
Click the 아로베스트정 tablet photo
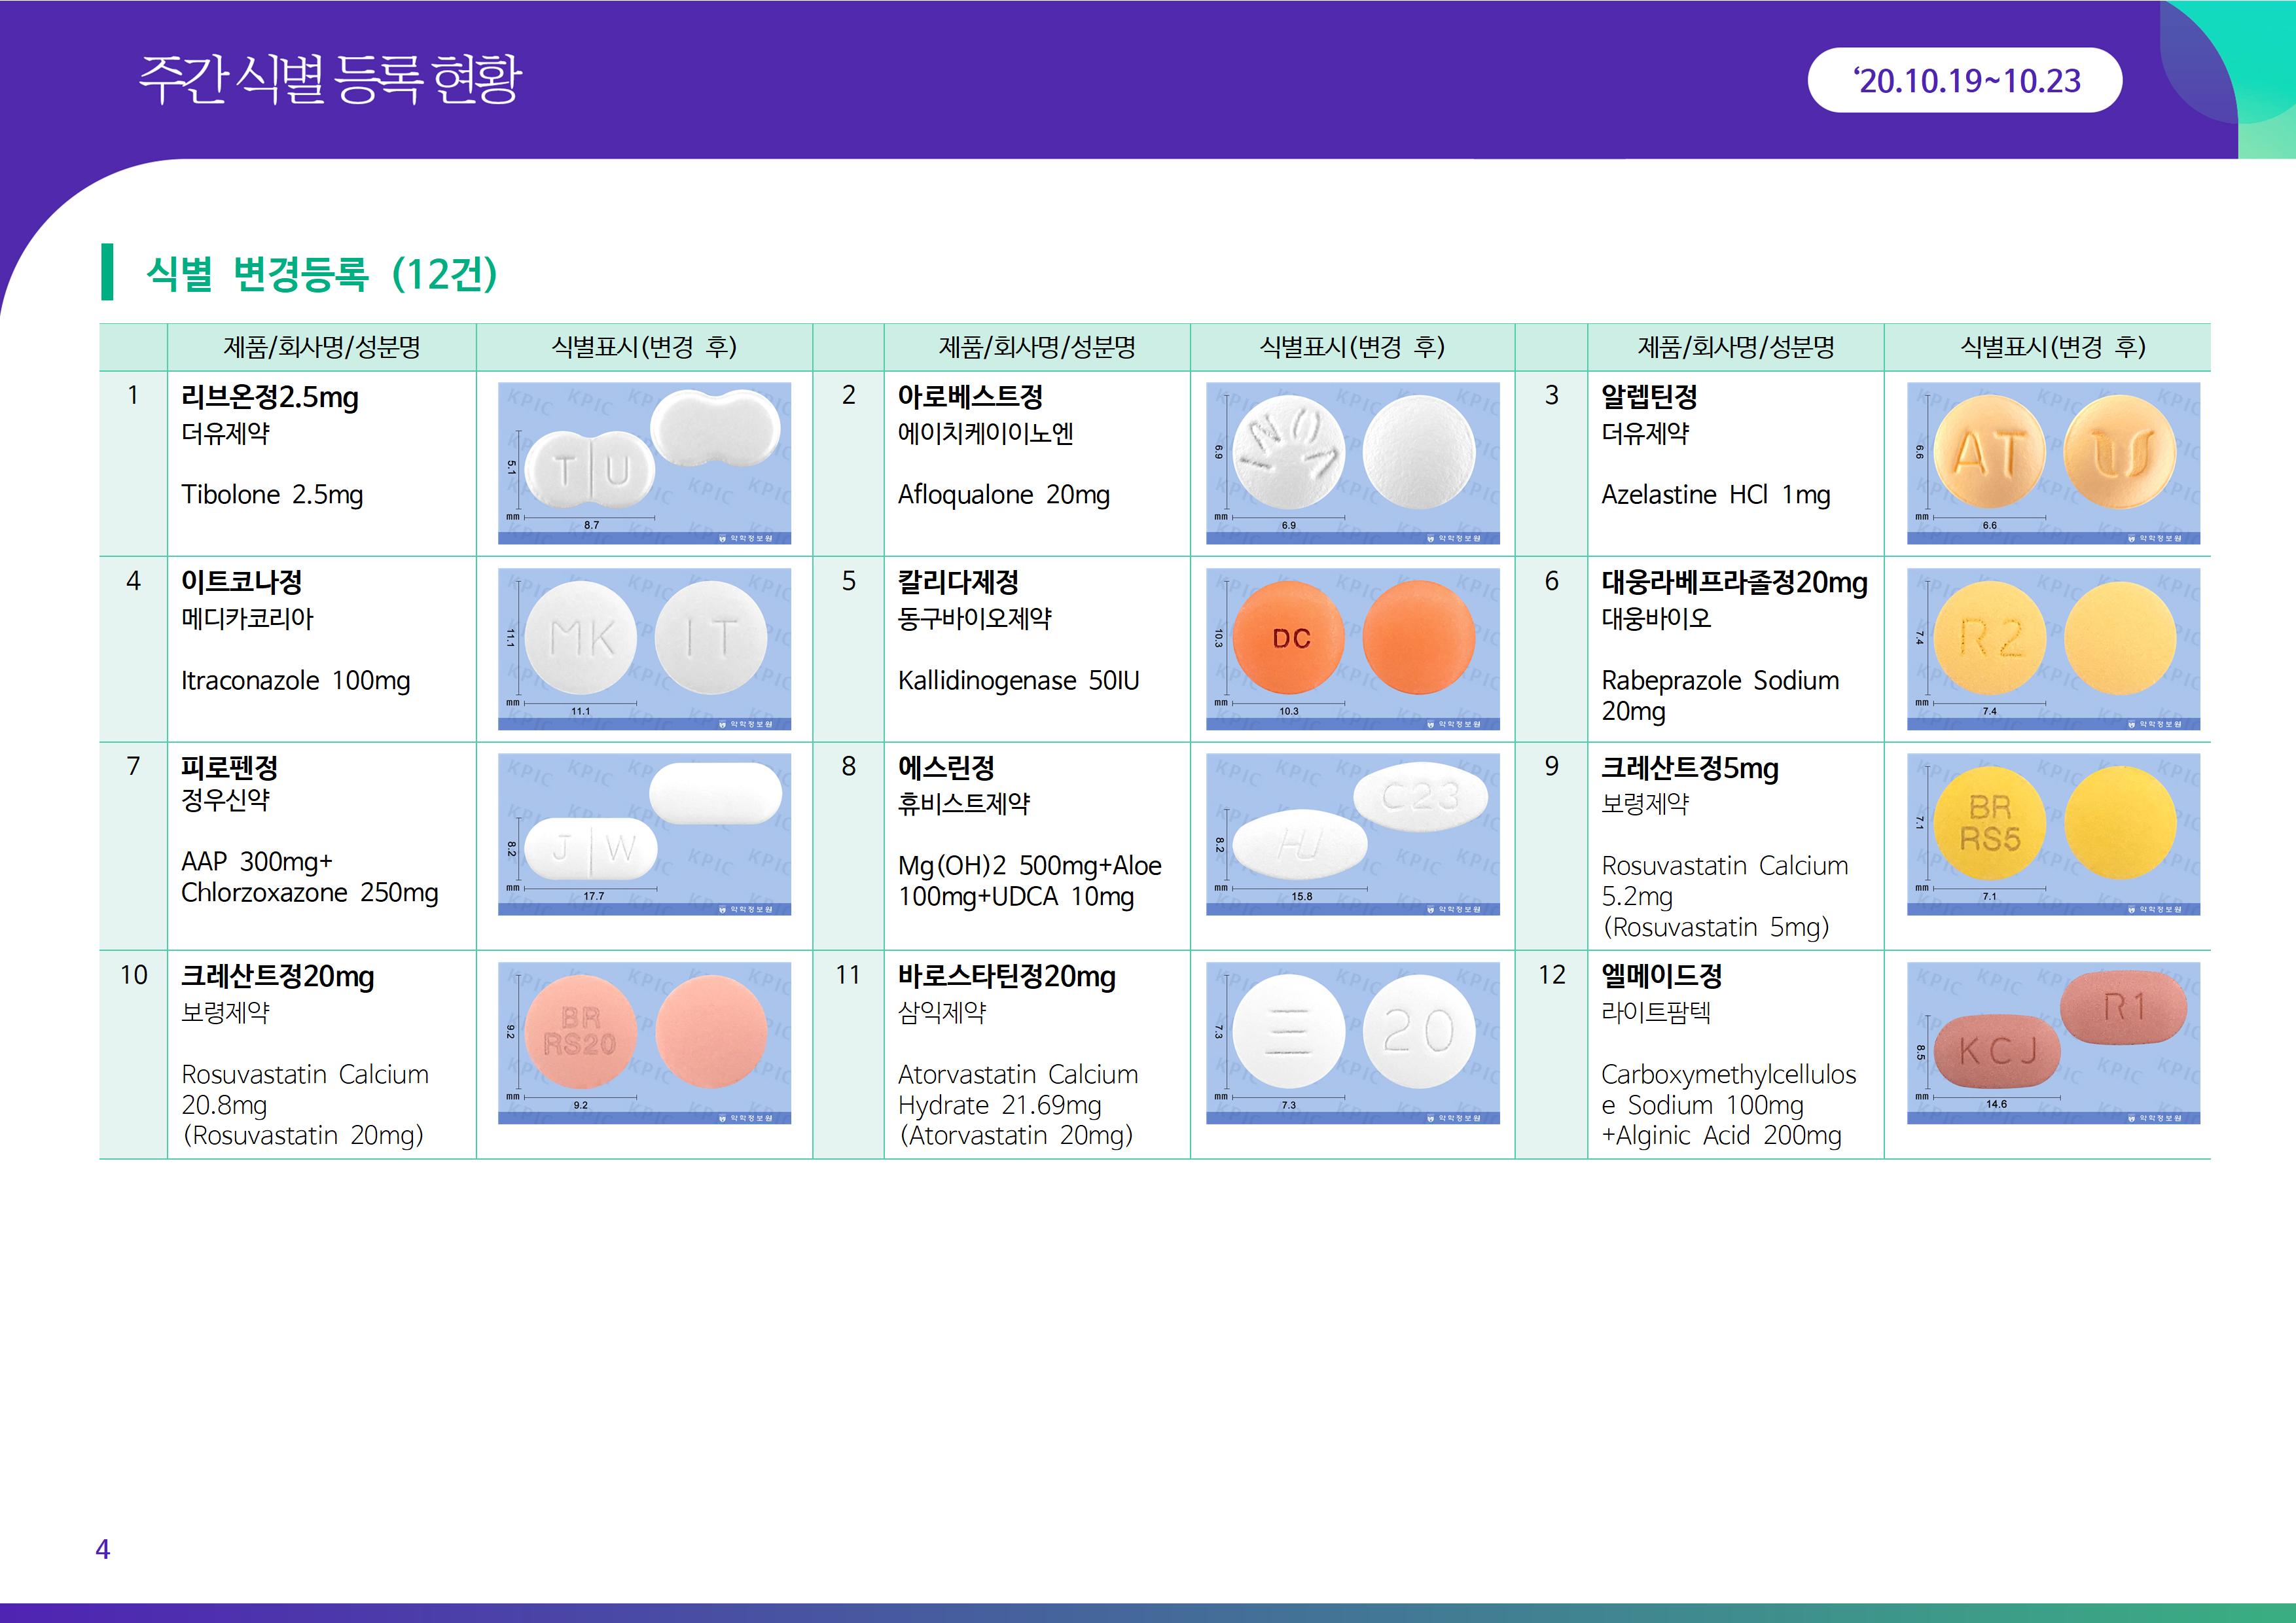point(1352,463)
